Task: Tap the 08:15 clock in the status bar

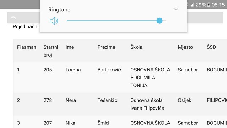Action: (x=218, y=5)
